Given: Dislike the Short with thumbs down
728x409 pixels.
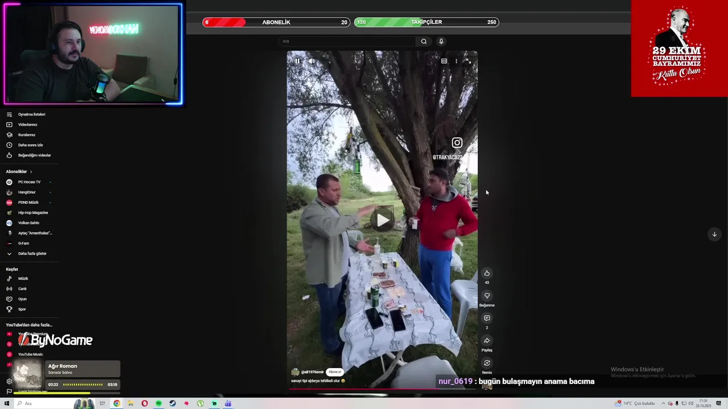Looking at the screenshot, I should click(x=487, y=295).
